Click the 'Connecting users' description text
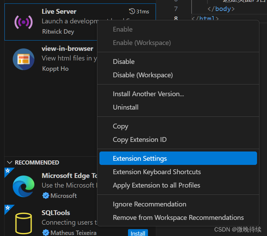 pyautogui.click(x=69, y=222)
